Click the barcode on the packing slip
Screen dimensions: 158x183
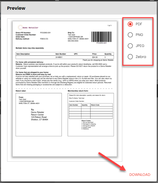[102, 37]
